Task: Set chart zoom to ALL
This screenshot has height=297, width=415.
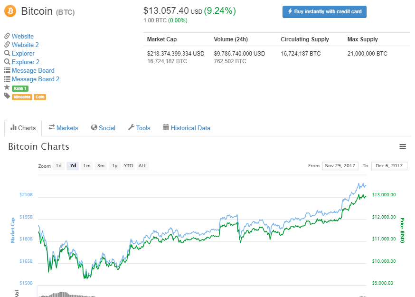Action: pyautogui.click(x=142, y=166)
